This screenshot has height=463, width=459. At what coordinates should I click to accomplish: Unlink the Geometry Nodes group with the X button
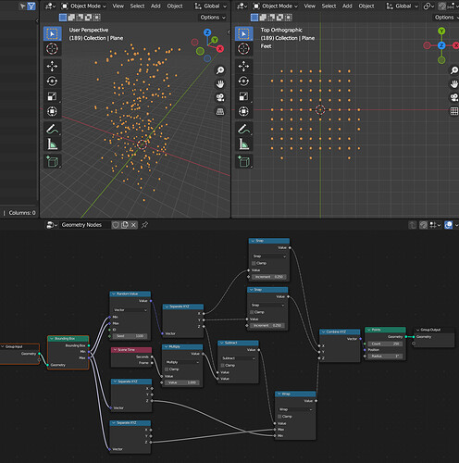pos(133,225)
